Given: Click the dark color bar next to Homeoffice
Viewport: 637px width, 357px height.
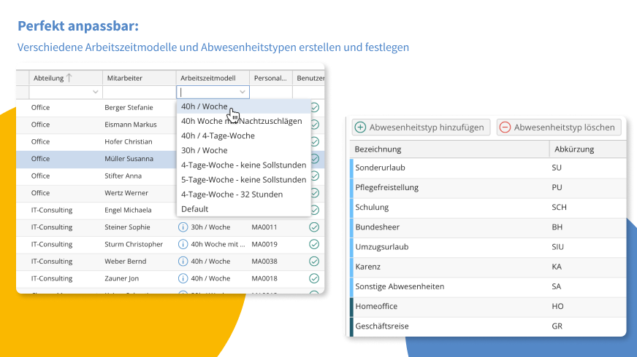Looking at the screenshot, I should click(351, 307).
